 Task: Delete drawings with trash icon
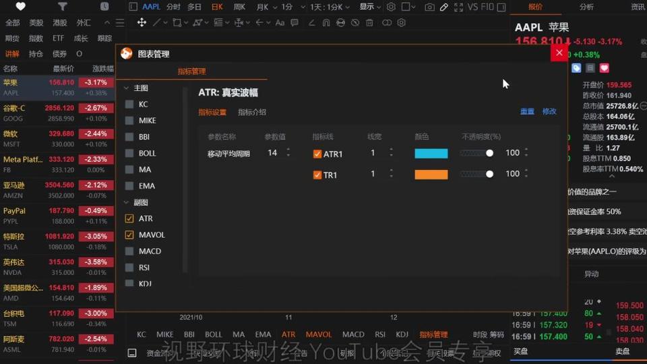[369, 23]
